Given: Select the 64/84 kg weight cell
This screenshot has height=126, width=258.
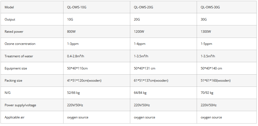Looking at the screenshot, I should [x=140, y=93].
